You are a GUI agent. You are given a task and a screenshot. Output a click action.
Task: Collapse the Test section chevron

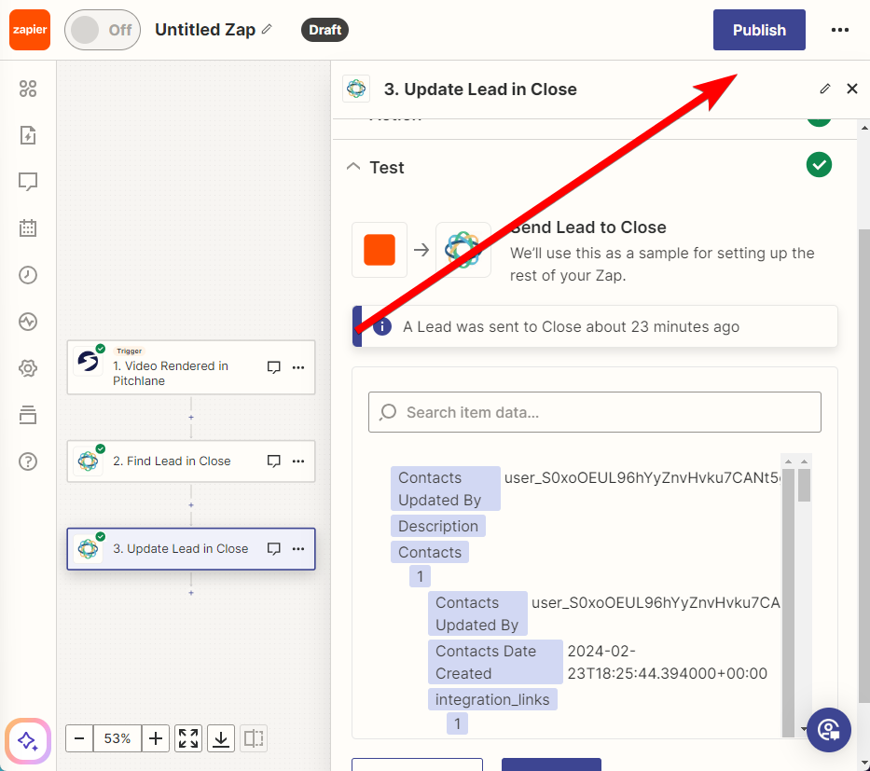pyautogui.click(x=353, y=166)
